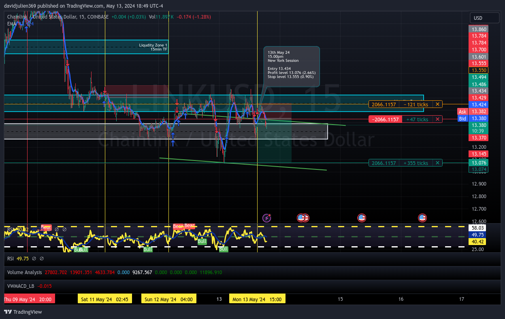Click the 58.03 RSI scale value

click(478, 228)
